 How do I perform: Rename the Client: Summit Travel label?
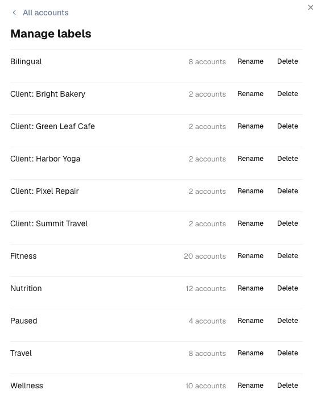(x=250, y=223)
